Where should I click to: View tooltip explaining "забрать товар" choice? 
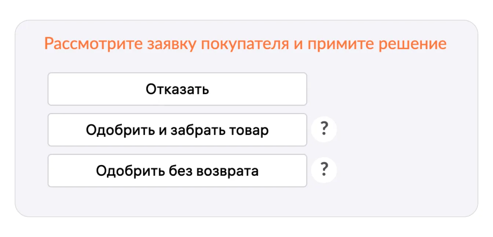click(x=324, y=130)
